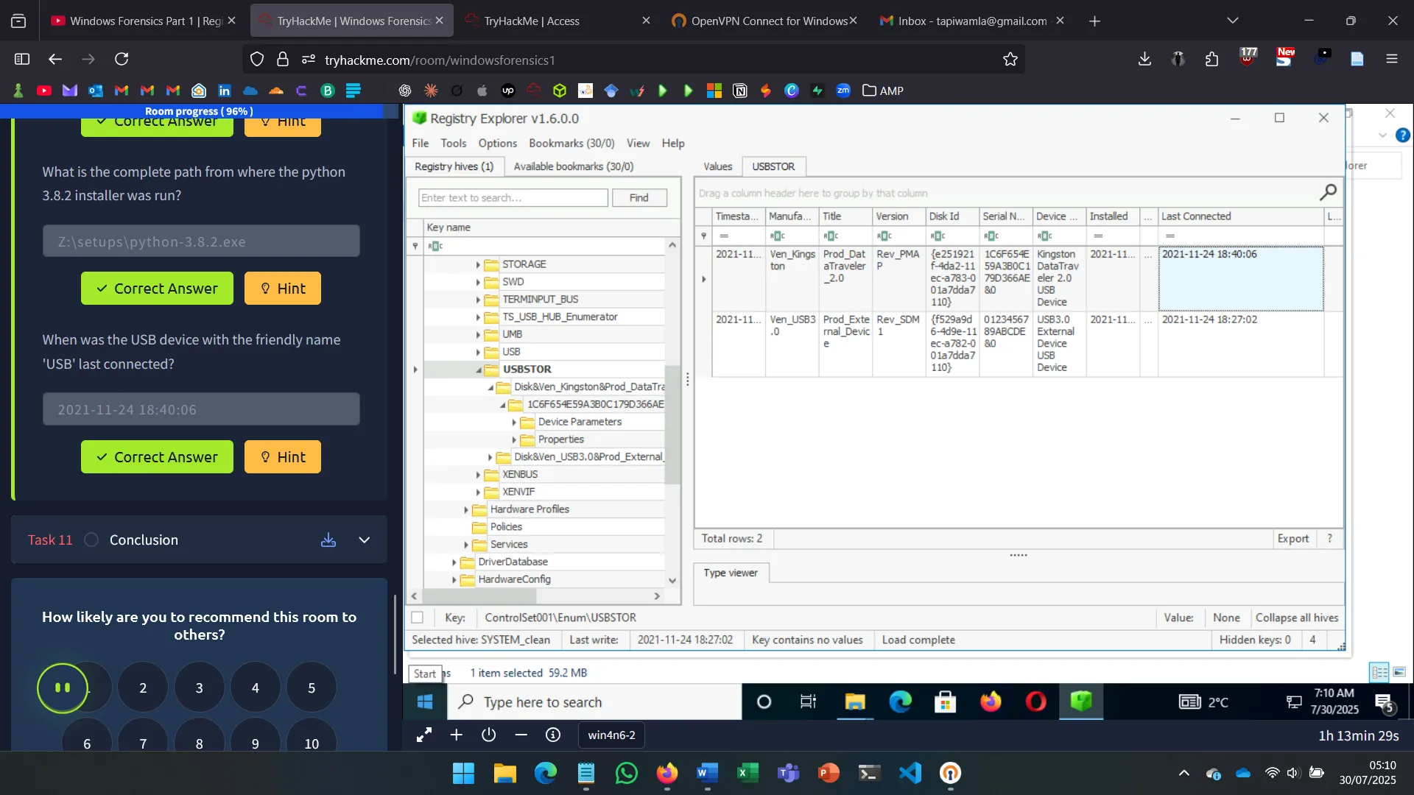Expand the Task 11 Conclusion chevron
Image resolution: width=1414 pixels, height=795 pixels.
364,540
